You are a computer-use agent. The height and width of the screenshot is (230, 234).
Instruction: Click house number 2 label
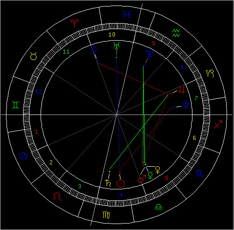point(51,163)
